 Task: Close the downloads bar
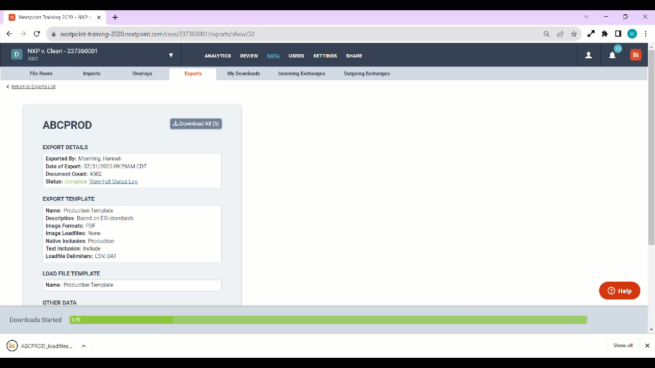click(647, 346)
